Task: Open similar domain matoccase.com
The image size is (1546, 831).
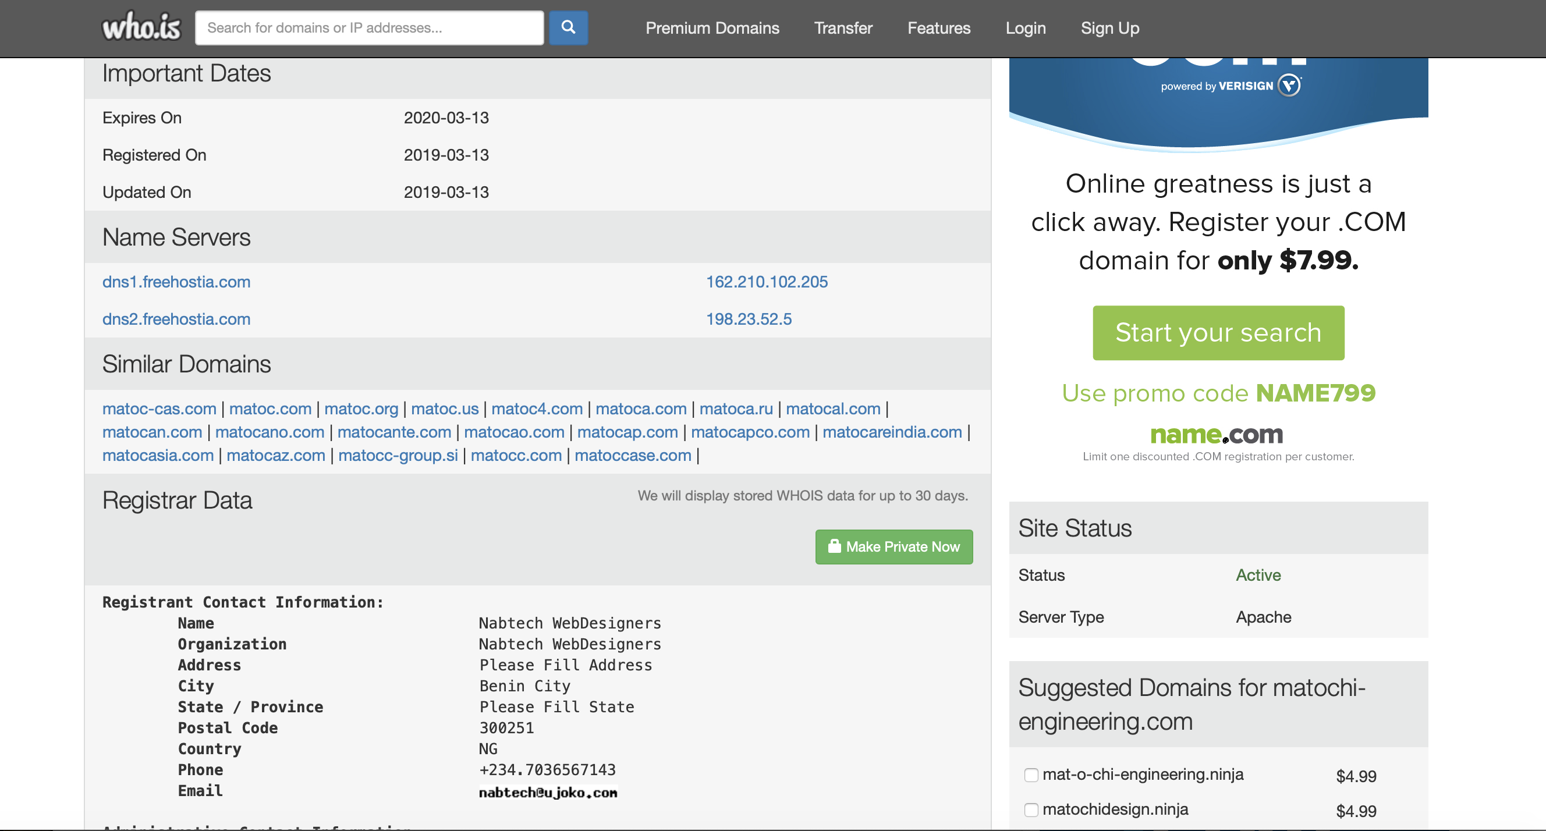Action: (633, 456)
